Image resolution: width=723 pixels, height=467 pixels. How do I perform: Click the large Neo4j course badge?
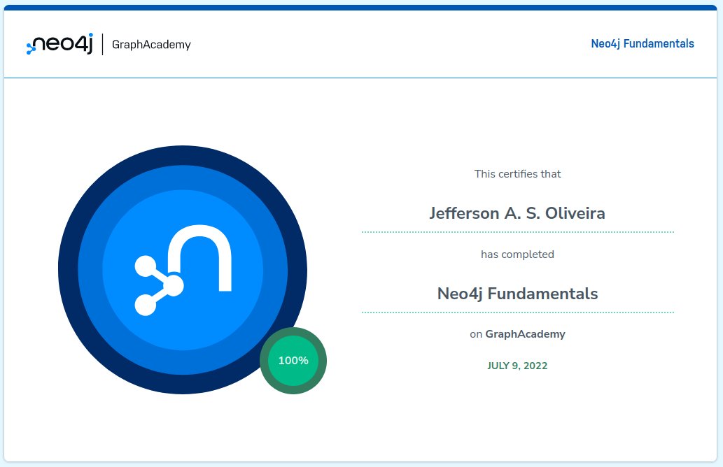[x=183, y=270]
